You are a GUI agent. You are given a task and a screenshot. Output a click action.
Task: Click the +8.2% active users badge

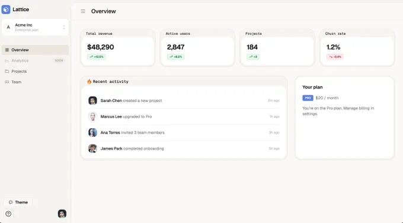pos(175,57)
